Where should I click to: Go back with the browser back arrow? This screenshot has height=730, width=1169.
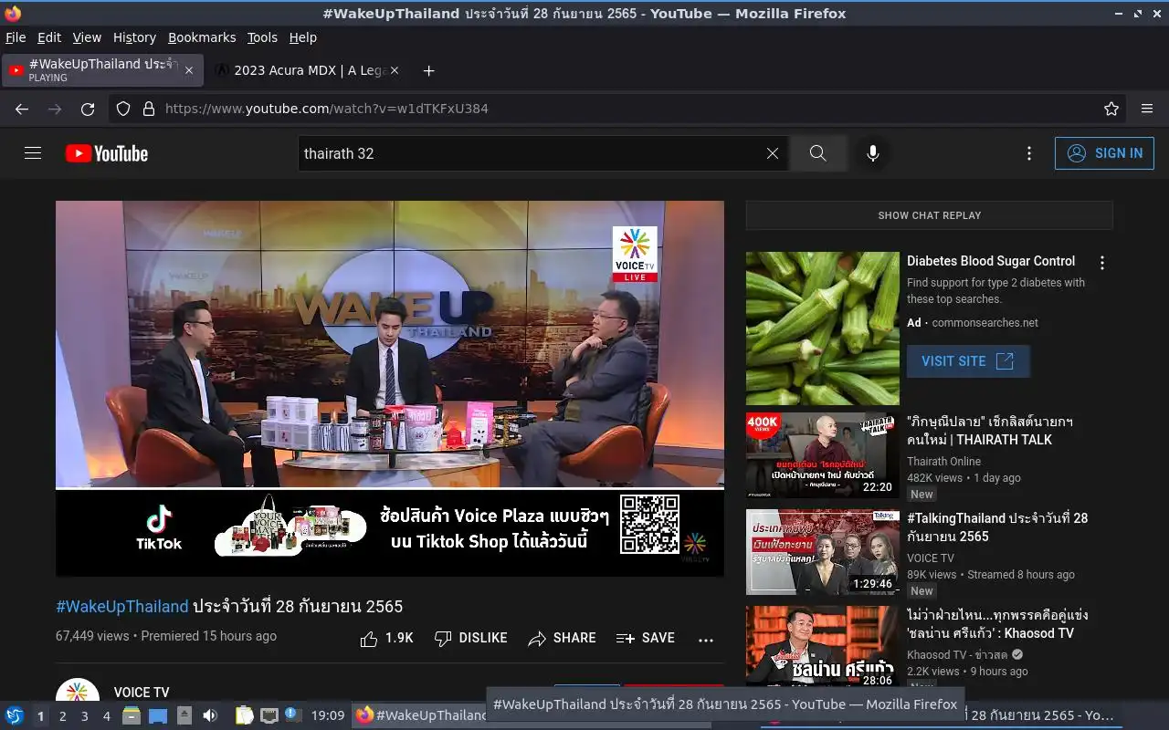22,109
